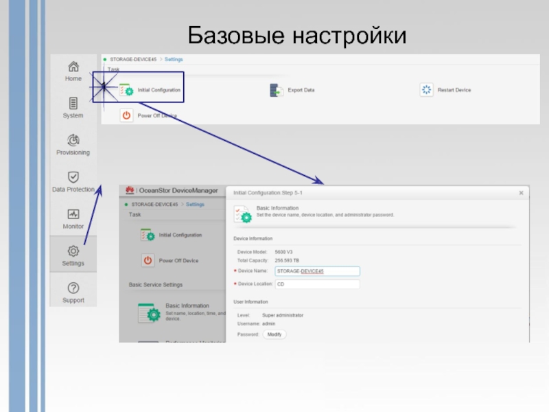Open the Monitor sidebar icon
The width and height of the screenshot is (549, 412).
coord(73,214)
